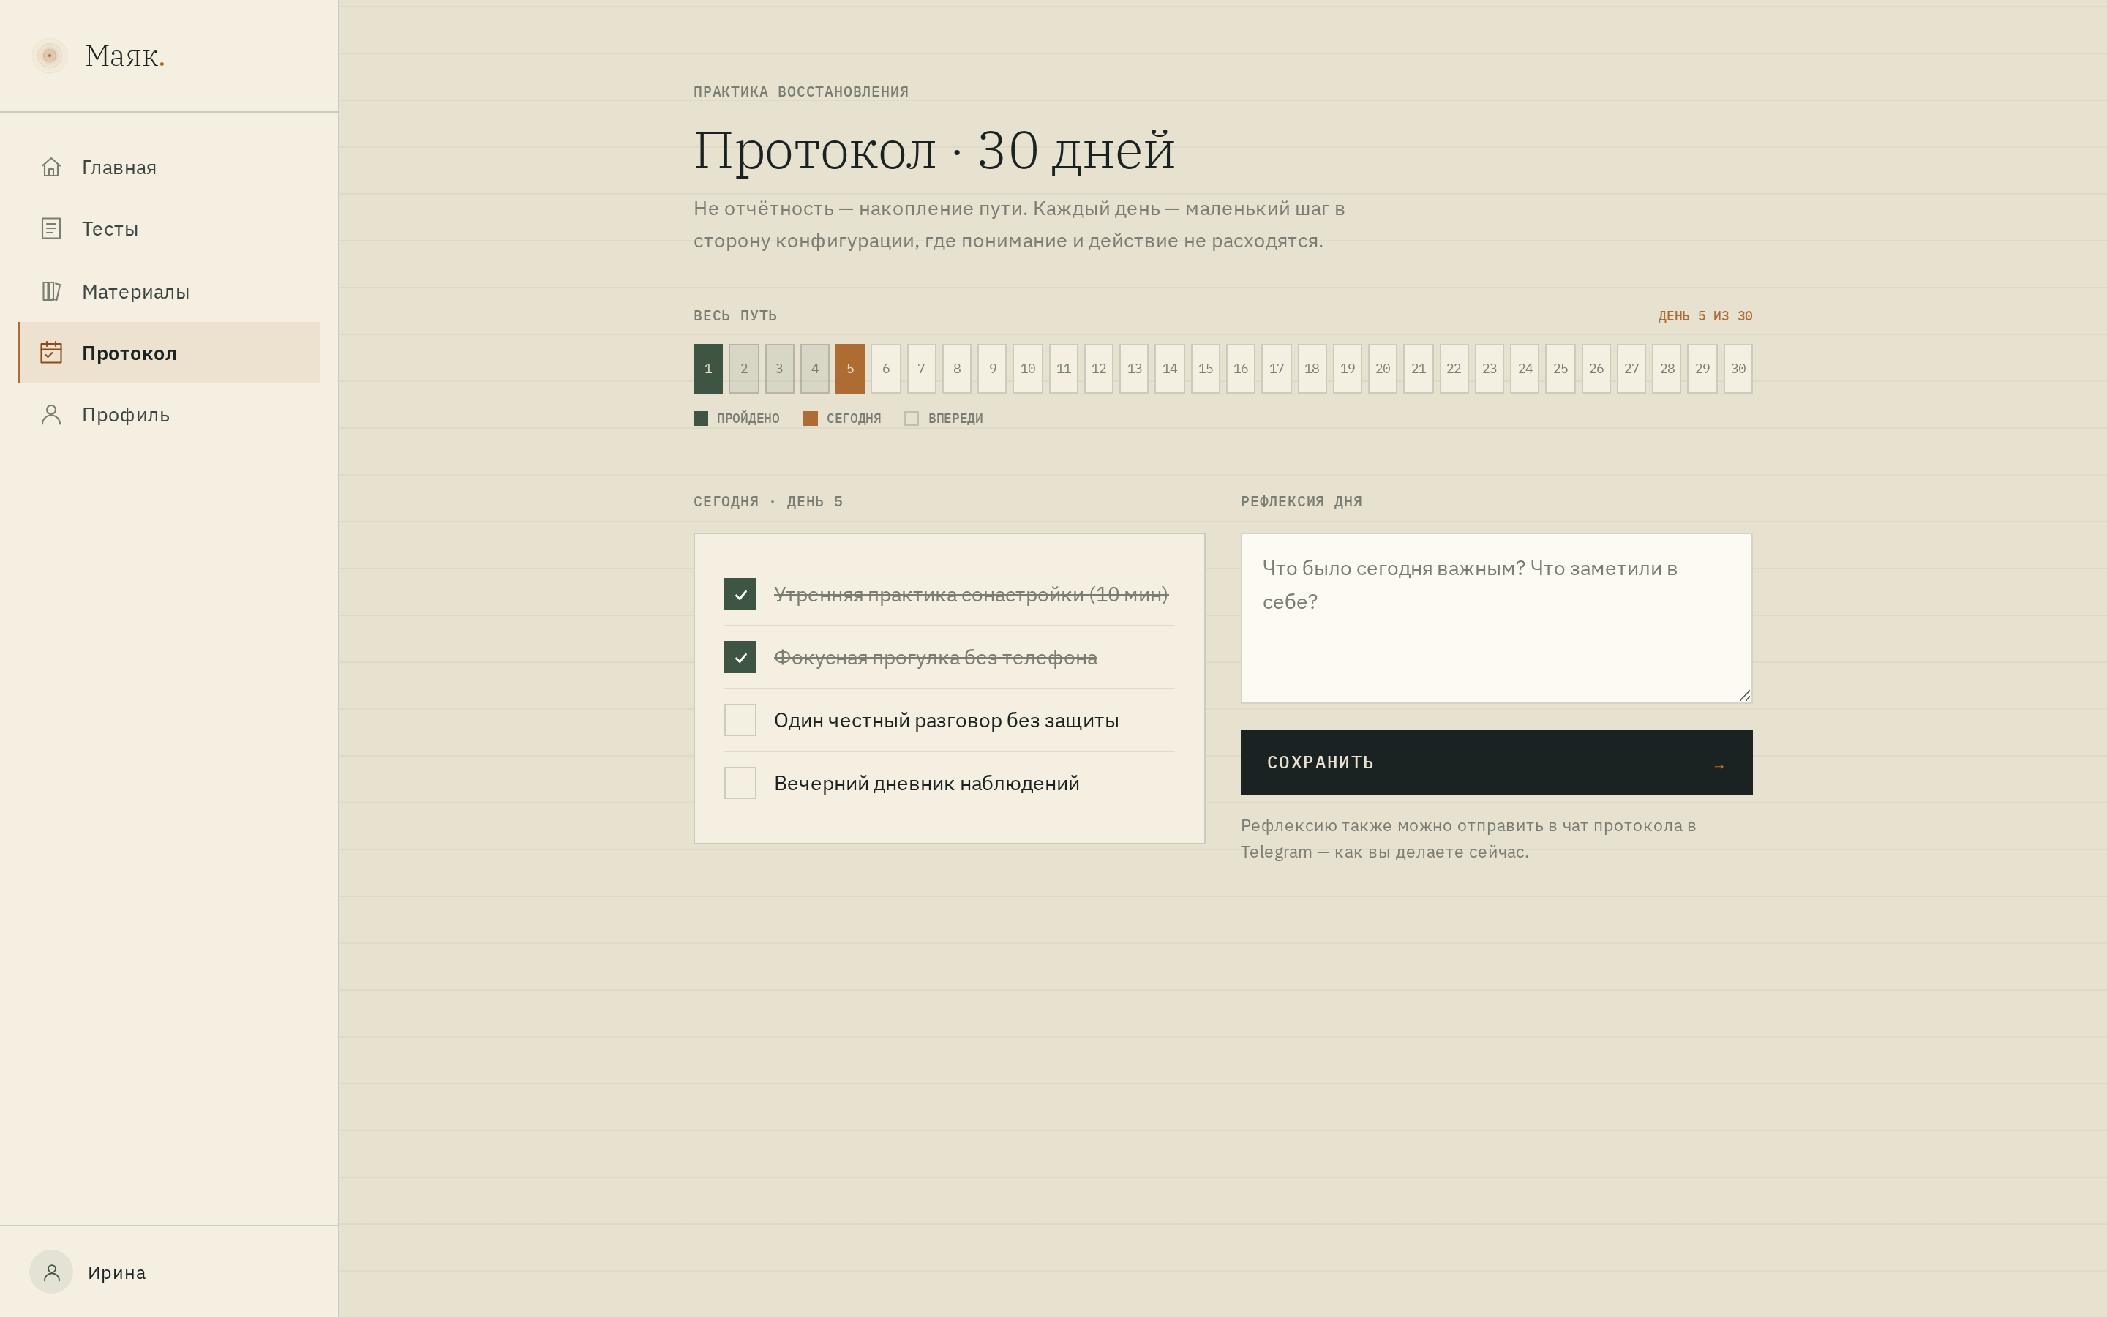Click the calendar icon beside Протокол
This screenshot has height=1317, width=2107.
click(x=51, y=353)
